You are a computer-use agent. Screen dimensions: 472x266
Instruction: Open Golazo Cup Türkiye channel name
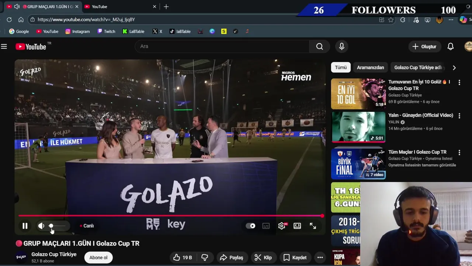click(54, 254)
